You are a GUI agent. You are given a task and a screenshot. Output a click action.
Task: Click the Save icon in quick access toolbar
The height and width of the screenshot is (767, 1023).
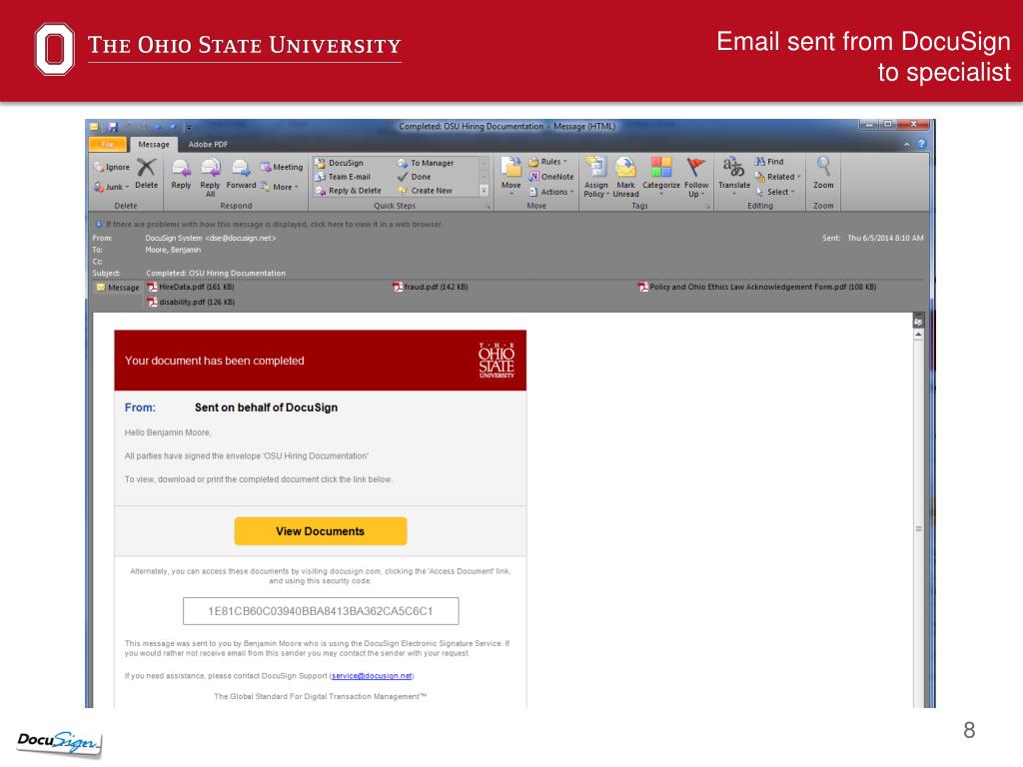(x=112, y=127)
